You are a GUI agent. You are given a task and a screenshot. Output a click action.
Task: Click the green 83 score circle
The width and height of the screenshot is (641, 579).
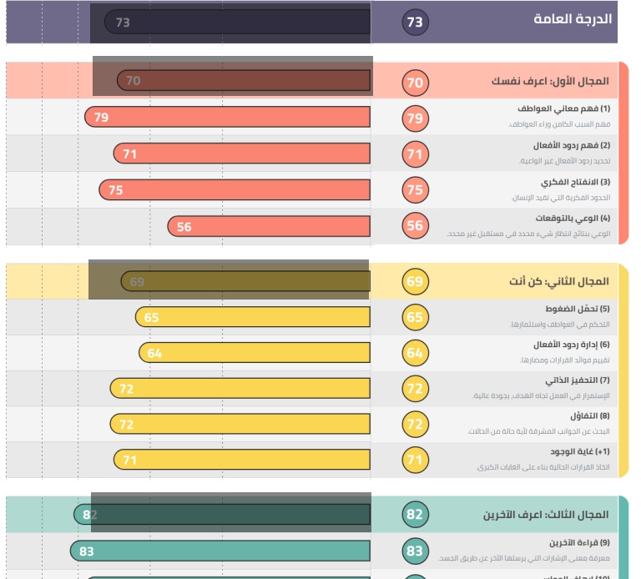[415, 551]
